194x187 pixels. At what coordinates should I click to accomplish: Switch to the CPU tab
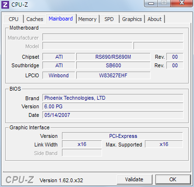14,19
